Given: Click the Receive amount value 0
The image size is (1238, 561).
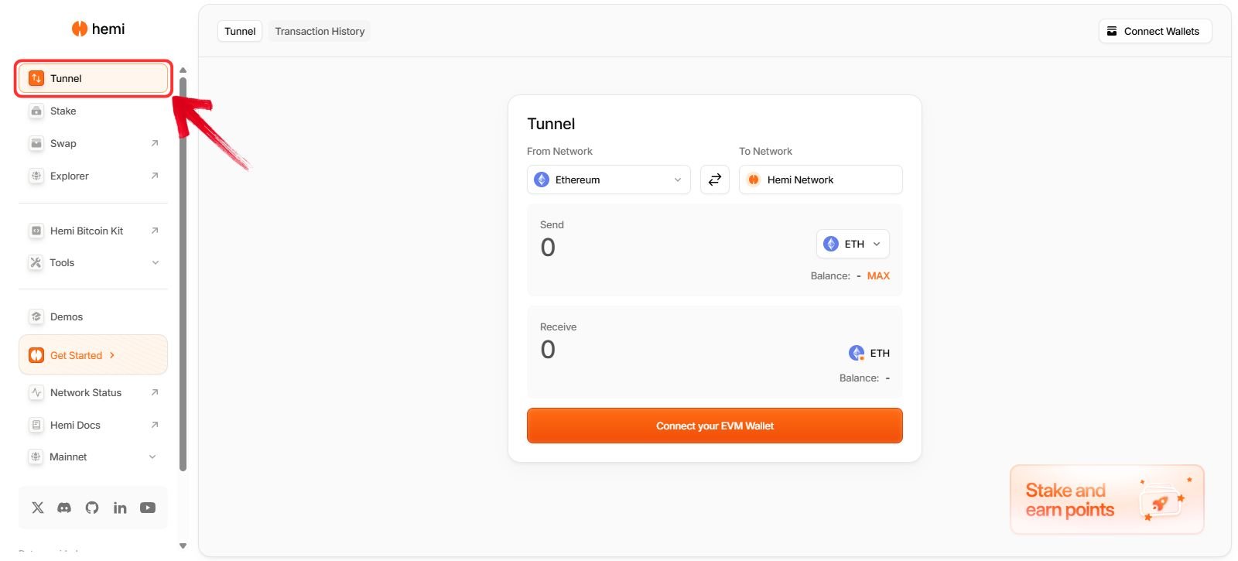Looking at the screenshot, I should [x=548, y=350].
